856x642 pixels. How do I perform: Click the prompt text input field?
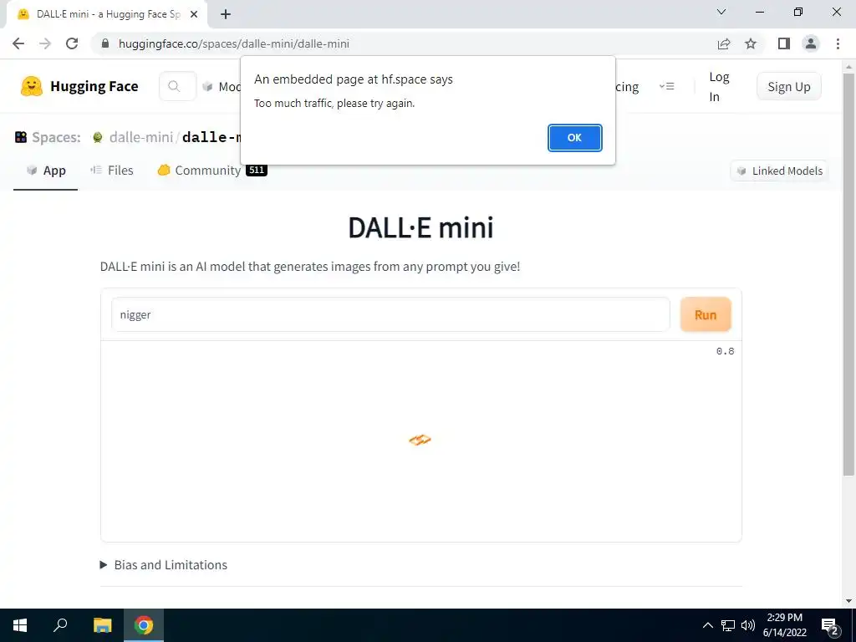(390, 314)
